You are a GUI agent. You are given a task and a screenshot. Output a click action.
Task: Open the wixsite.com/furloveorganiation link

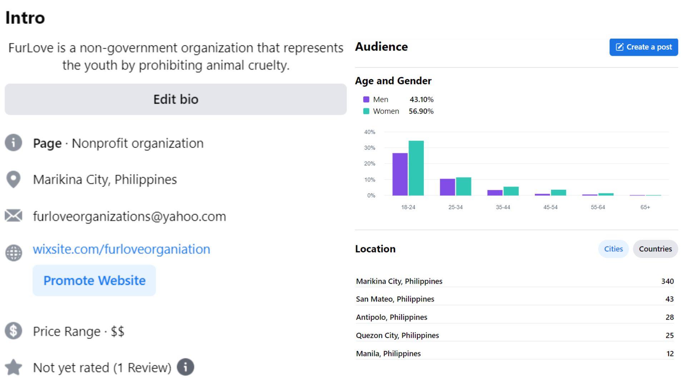coord(121,249)
